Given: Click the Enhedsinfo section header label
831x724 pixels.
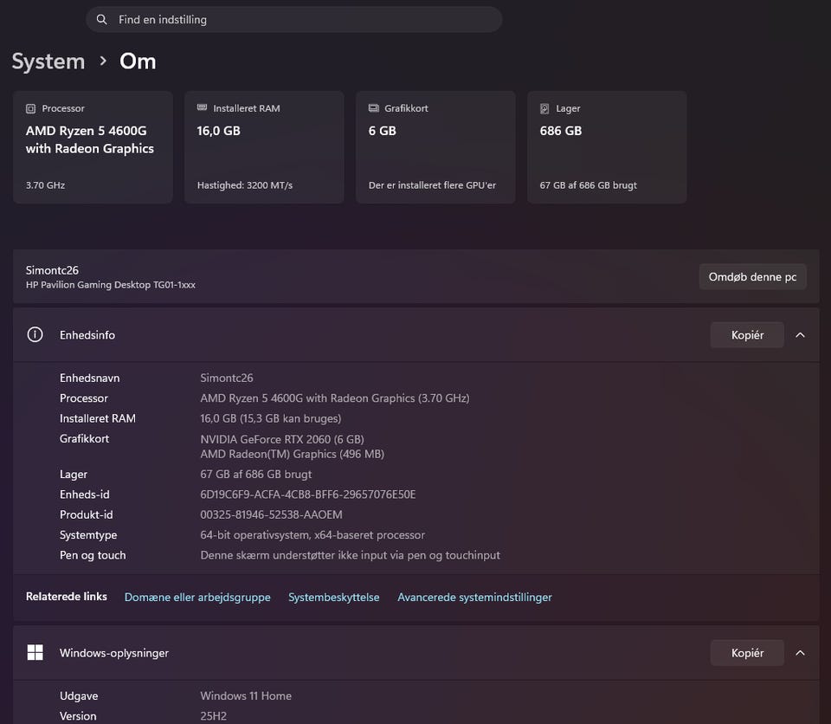Looking at the screenshot, I should [x=87, y=335].
